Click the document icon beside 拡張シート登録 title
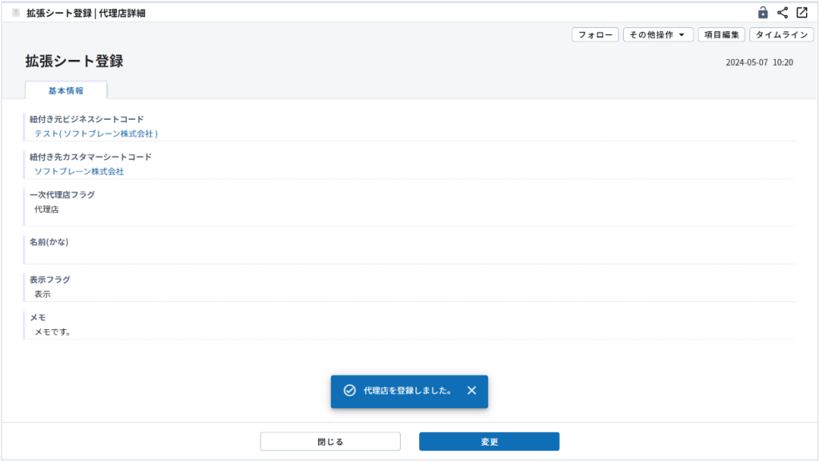 click(16, 14)
